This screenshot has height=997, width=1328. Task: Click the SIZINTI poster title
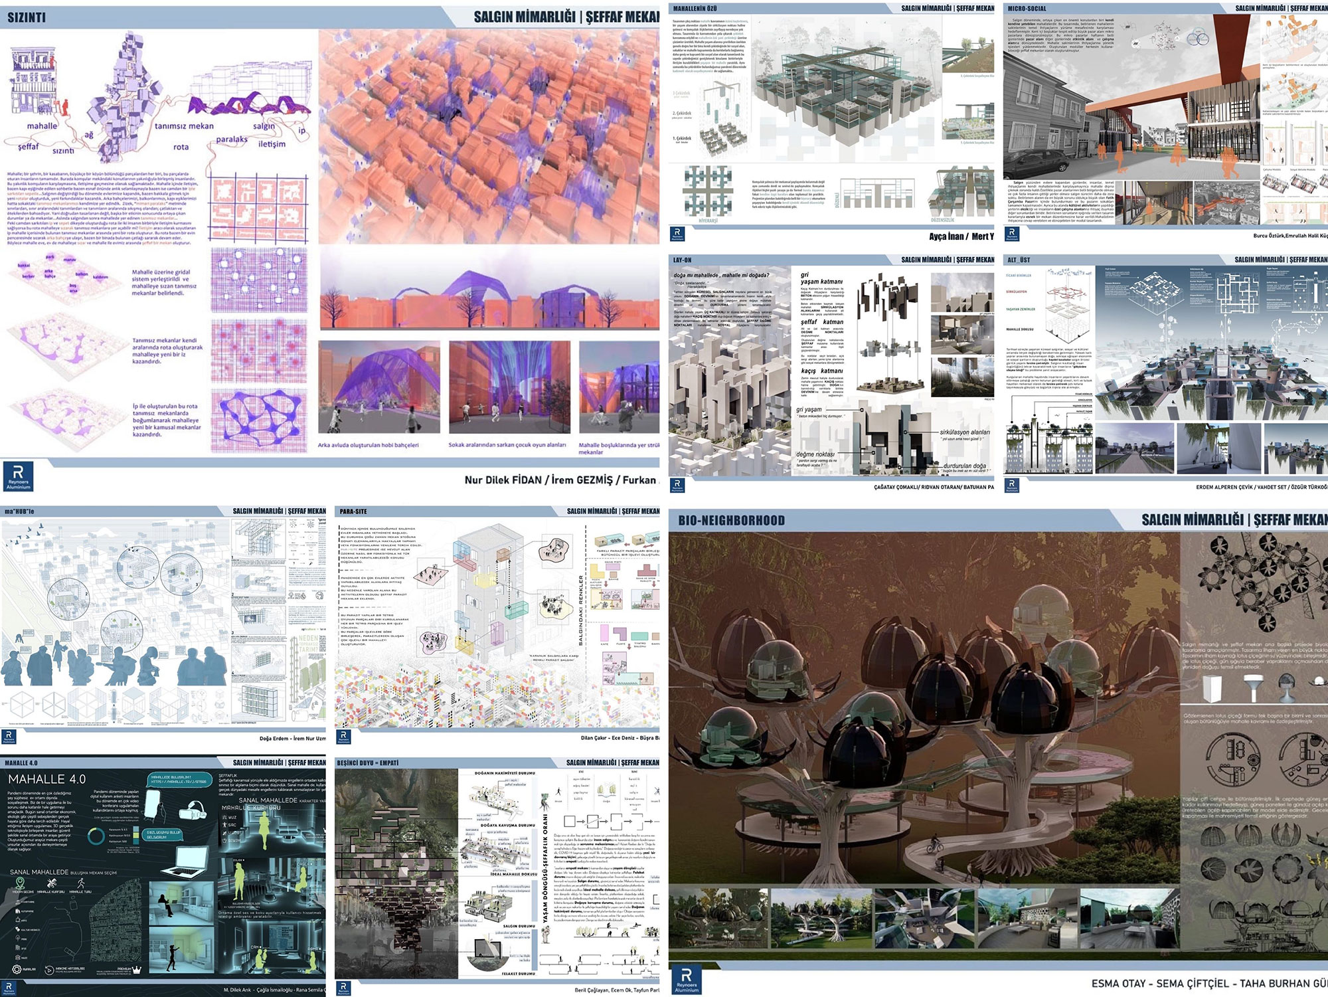tap(27, 18)
